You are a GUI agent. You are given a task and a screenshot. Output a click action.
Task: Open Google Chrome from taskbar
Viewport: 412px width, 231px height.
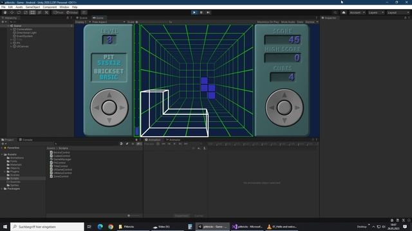point(111,227)
